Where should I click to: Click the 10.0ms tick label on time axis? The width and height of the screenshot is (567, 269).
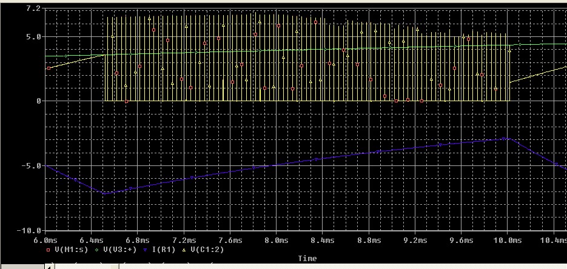coord(509,240)
